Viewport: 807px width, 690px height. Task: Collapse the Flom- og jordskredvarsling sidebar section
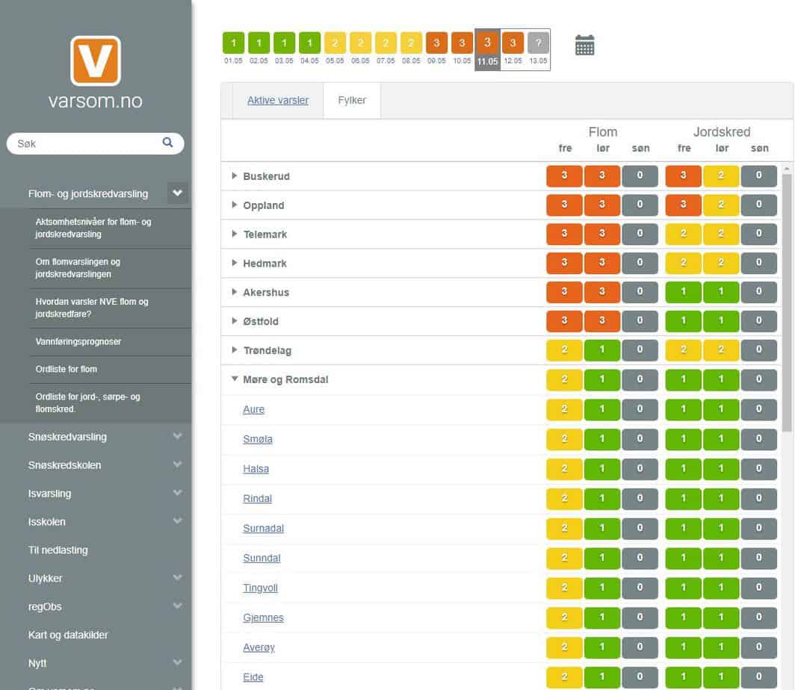point(177,193)
